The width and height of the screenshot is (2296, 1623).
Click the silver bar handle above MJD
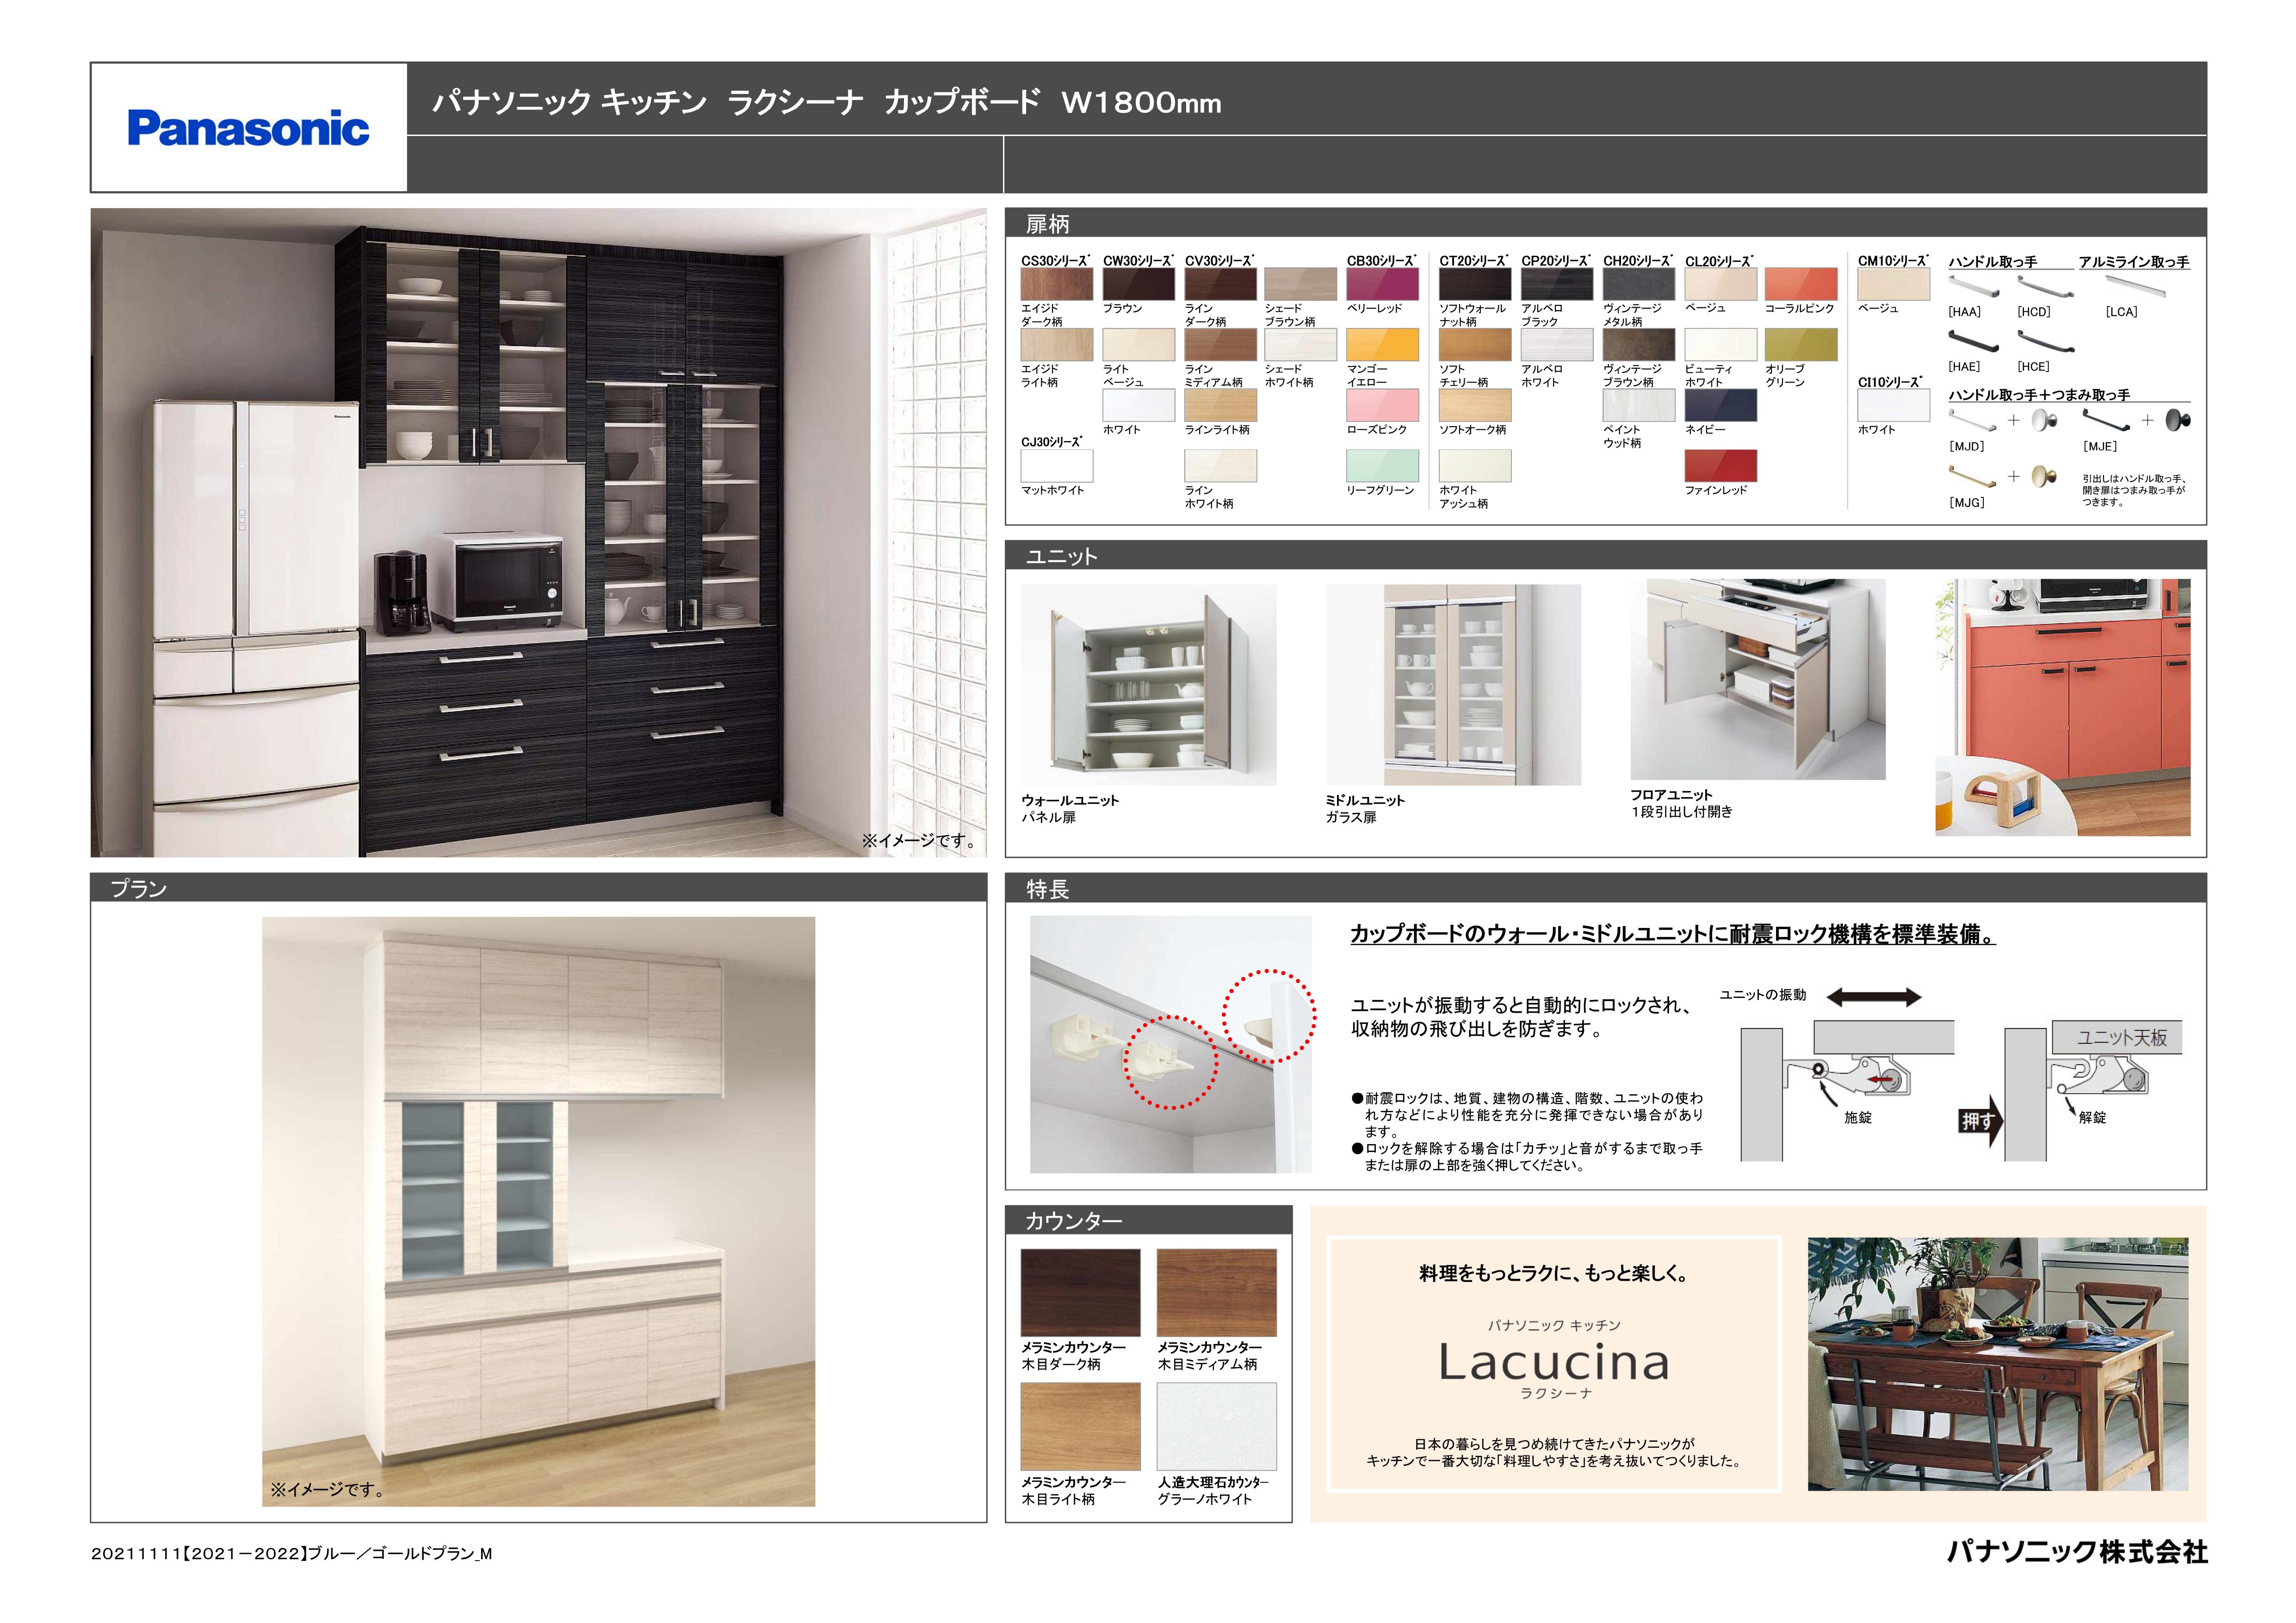tap(1973, 420)
